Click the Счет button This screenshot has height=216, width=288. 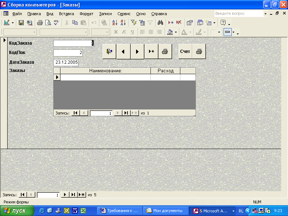[x=185, y=51]
